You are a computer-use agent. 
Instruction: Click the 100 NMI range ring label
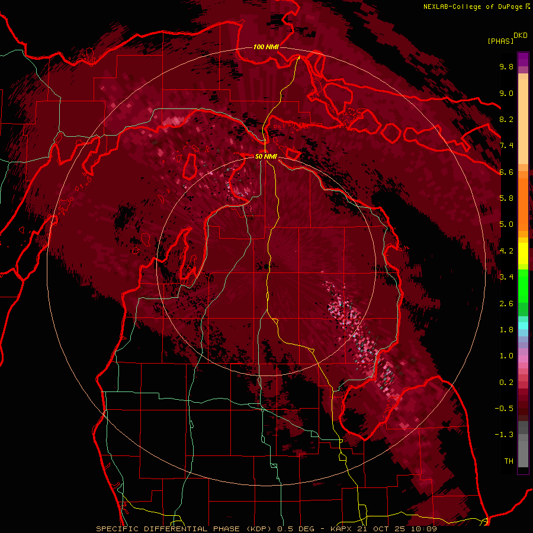(x=266, y=47)
